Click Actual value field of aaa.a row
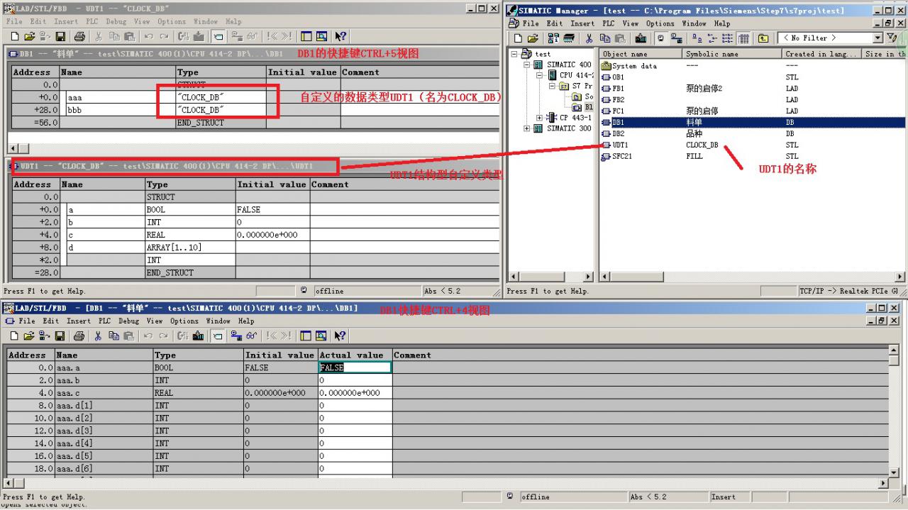908x510 pixels. click(355, 367)
